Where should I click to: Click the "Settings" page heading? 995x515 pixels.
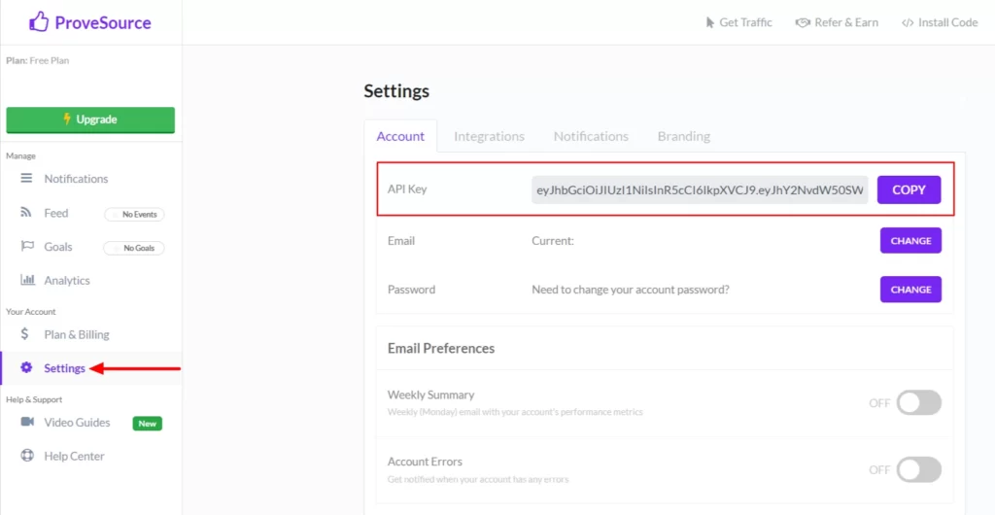click(x=396, y=91)
